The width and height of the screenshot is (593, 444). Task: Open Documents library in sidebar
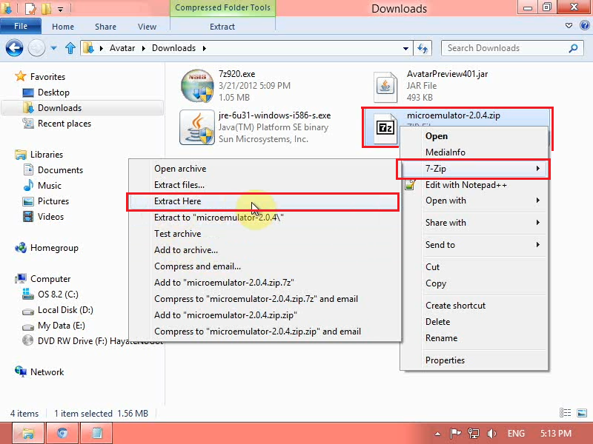click(x=60, y=170)
